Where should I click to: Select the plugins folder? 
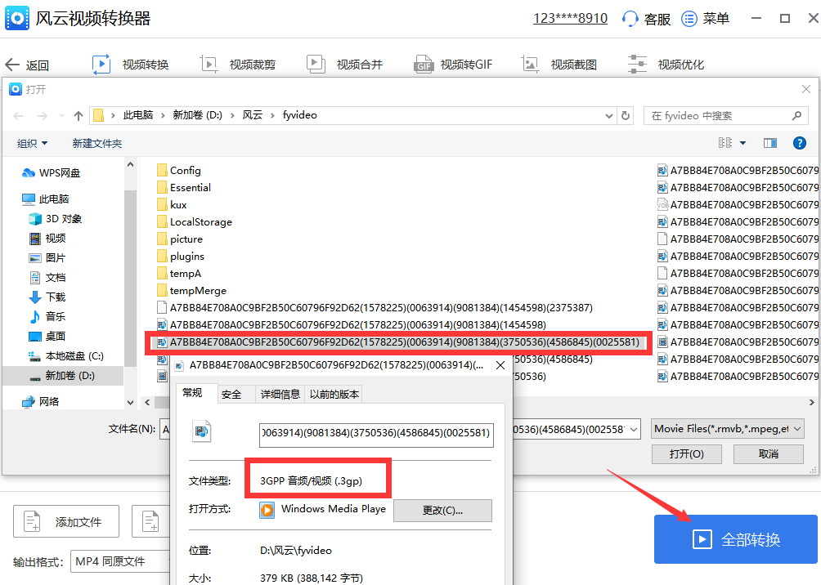tap(181, 257)
